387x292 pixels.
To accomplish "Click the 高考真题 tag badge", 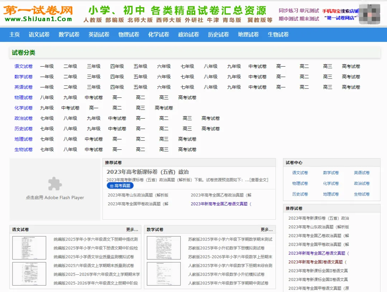I will 120,186.
